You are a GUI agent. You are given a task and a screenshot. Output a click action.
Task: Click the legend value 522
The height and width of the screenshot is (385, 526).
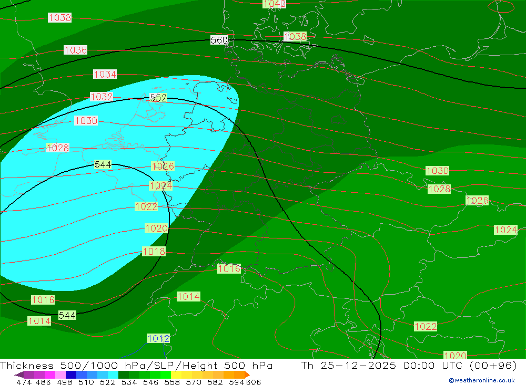(108, 382)
